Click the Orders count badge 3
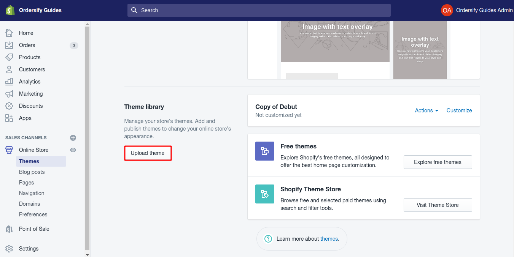The height and width of the screenshot is (257, 514). click(x=74, y=46)
